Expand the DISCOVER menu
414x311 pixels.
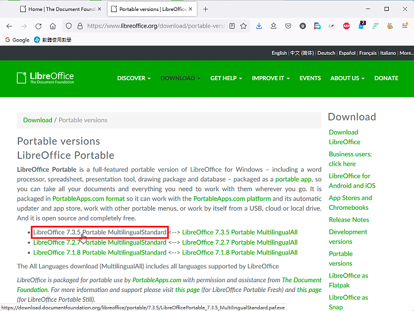point(134,78)
